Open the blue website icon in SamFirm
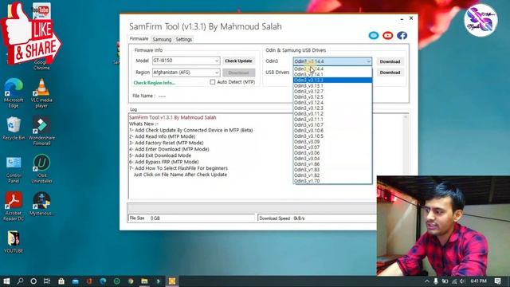The width and height of the screenshot is (510, 287). pyautogui.click(x=374, y=35)
